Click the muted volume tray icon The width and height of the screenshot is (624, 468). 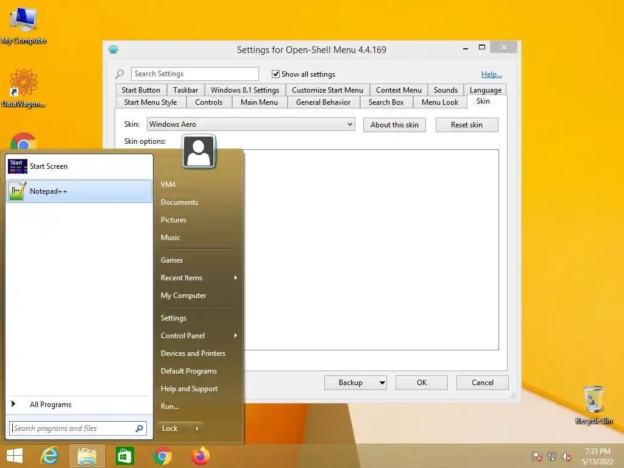pyautogui.click(x=567, y=456)
